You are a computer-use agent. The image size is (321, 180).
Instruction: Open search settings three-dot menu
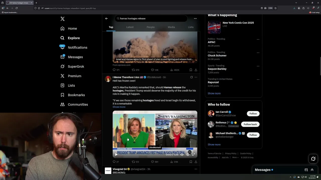pyautogui.click(x=195, y=18)
